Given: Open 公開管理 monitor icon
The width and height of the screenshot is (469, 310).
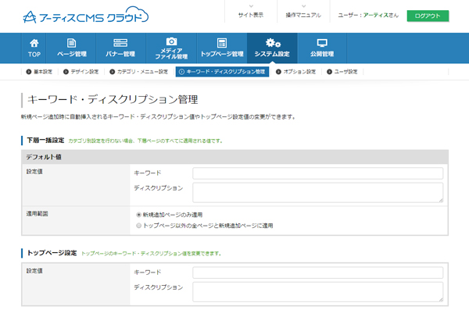Looking at the screenshot, I should coord(322,43).
